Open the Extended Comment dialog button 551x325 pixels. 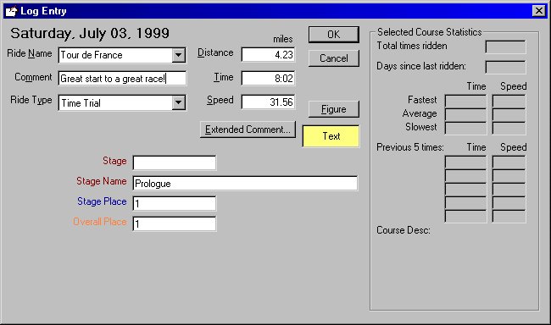click(248, 129)
